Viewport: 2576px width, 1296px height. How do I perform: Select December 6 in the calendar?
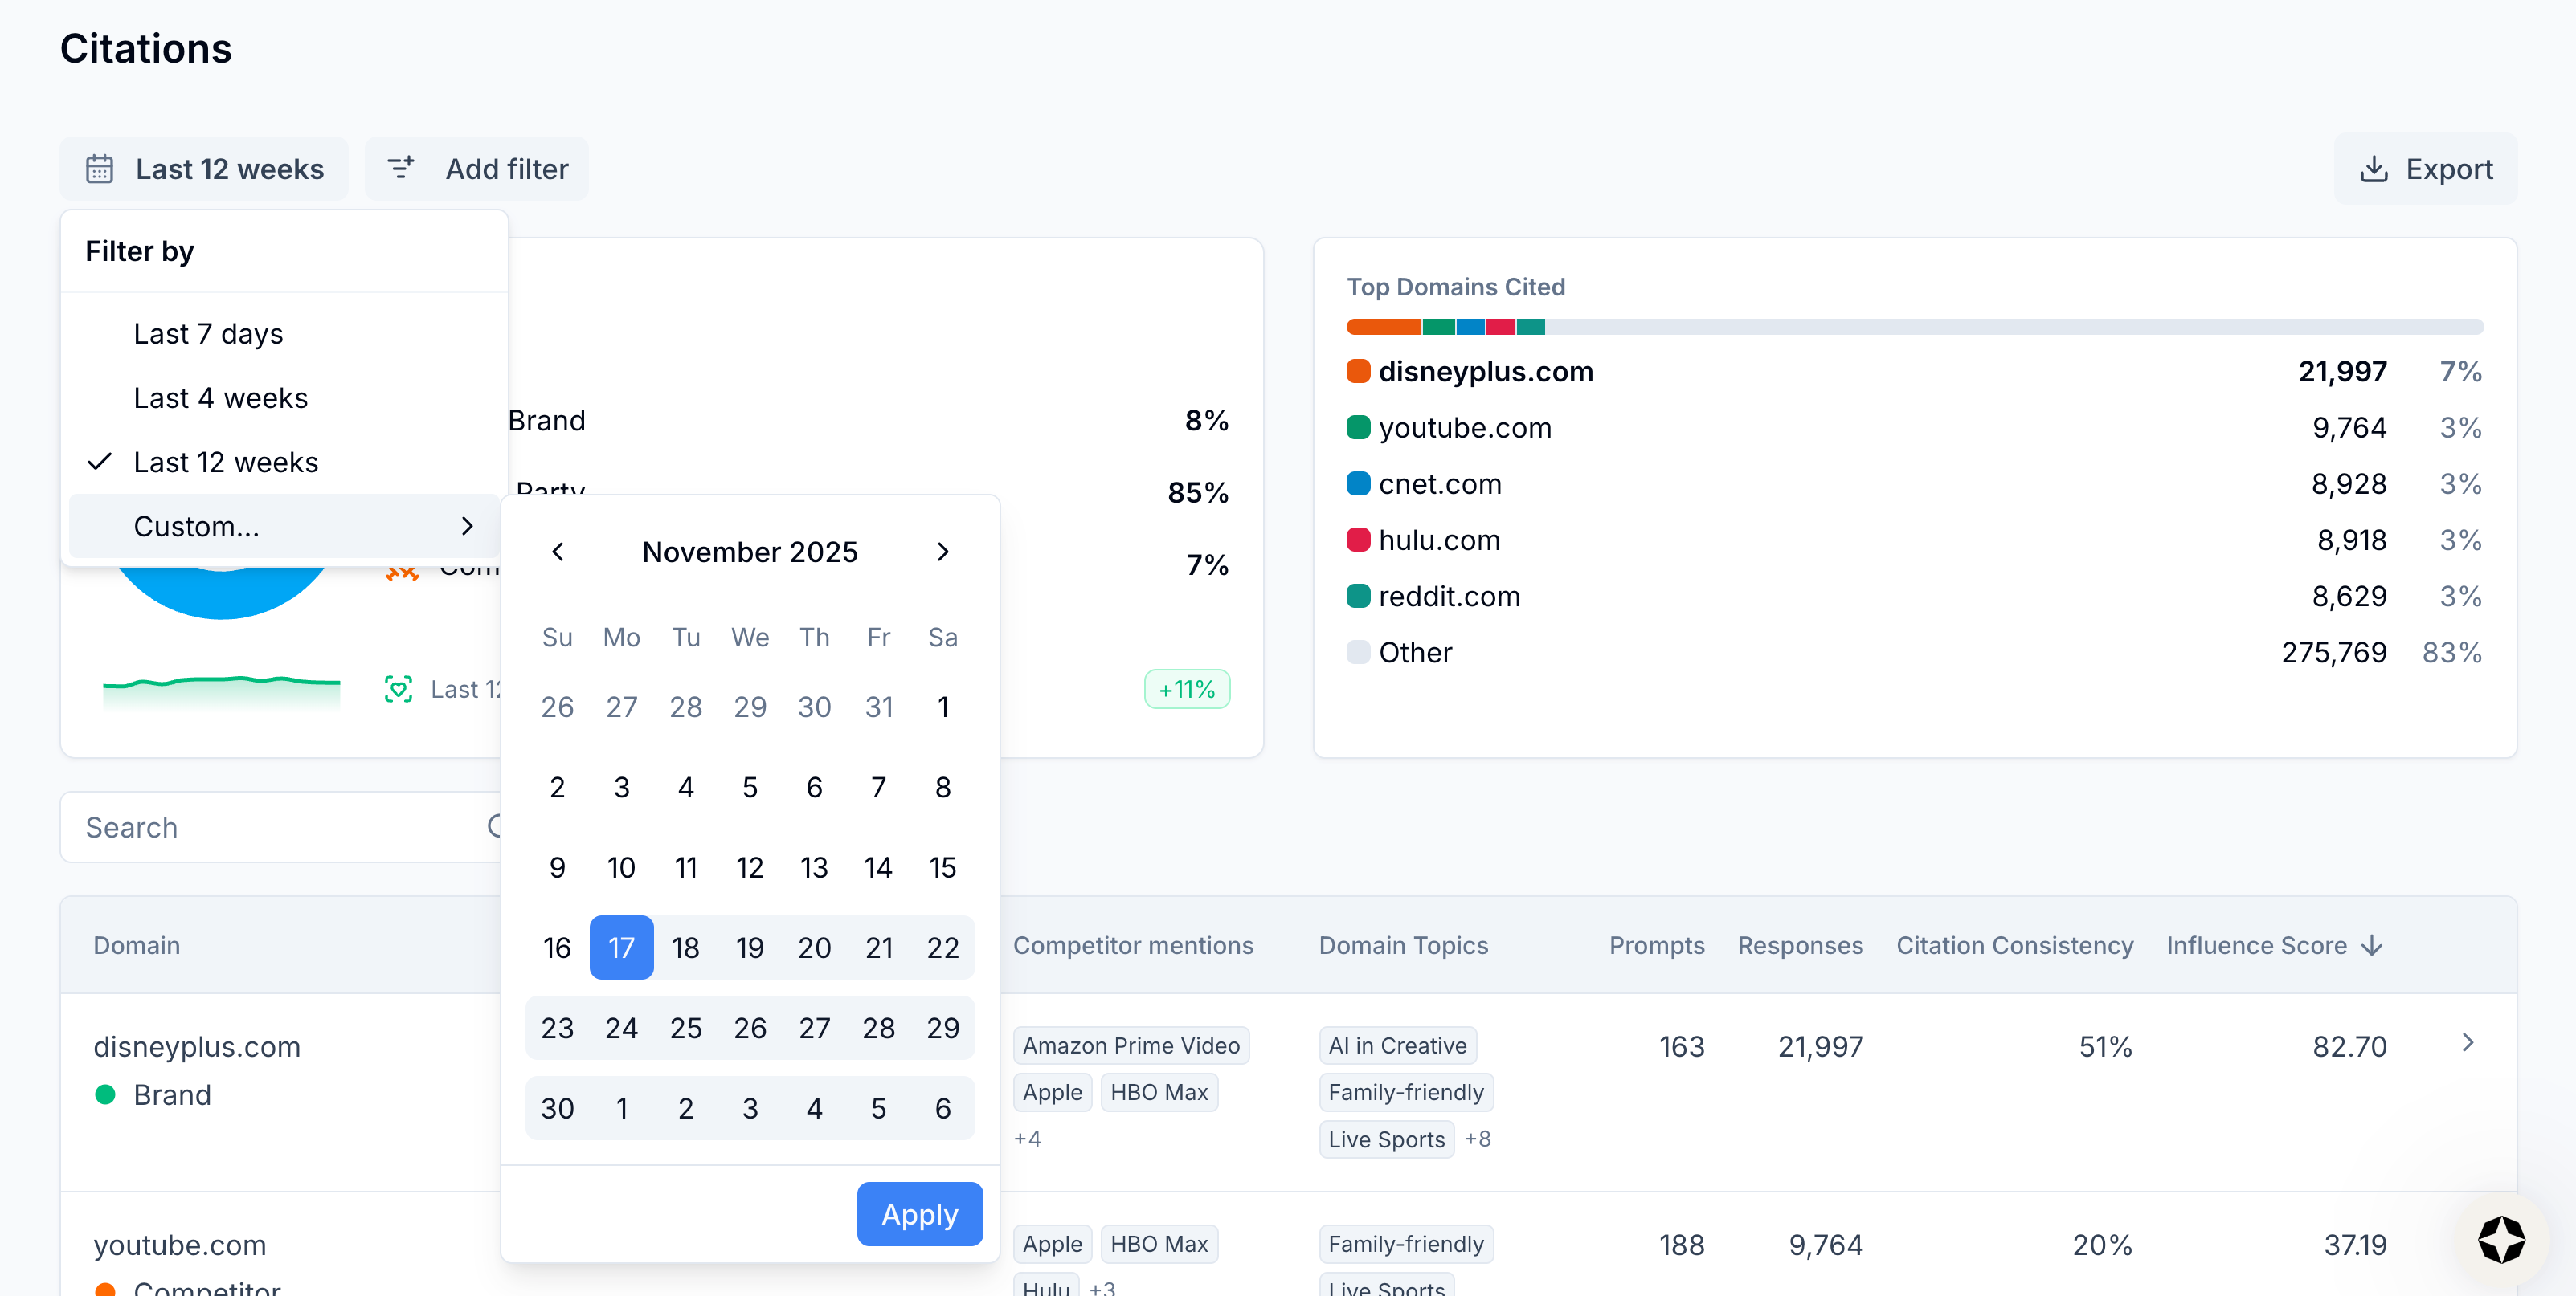(x=942, y=1108)
